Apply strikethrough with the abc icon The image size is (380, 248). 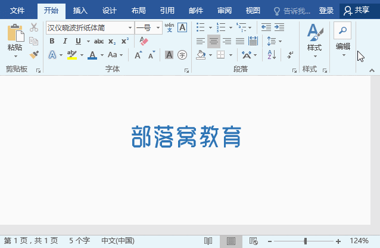pos(99,41)
